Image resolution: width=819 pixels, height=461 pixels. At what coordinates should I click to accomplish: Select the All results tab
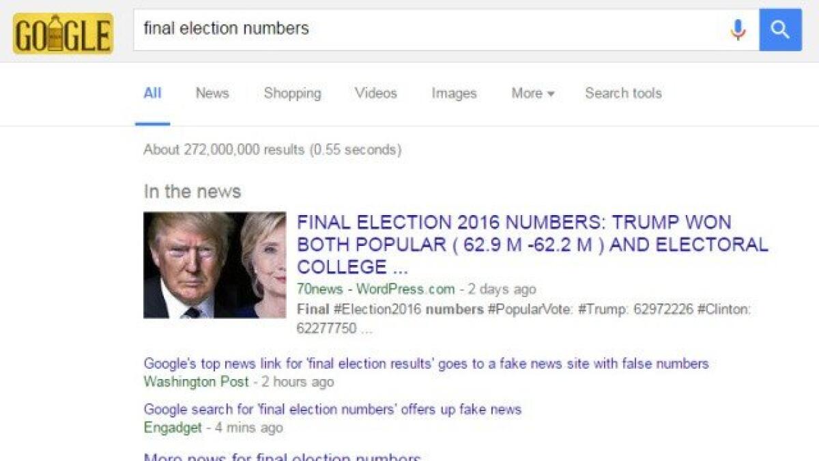(x=152, y=94)
